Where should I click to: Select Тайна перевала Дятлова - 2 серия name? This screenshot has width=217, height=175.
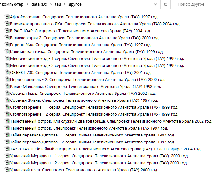click(93, 142)
